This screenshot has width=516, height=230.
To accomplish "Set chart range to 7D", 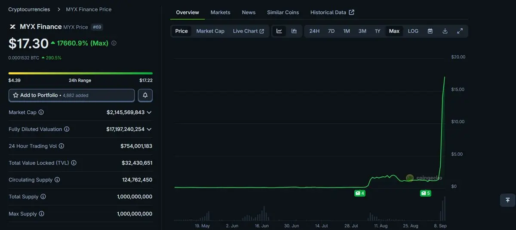I will tap(331, 31).
